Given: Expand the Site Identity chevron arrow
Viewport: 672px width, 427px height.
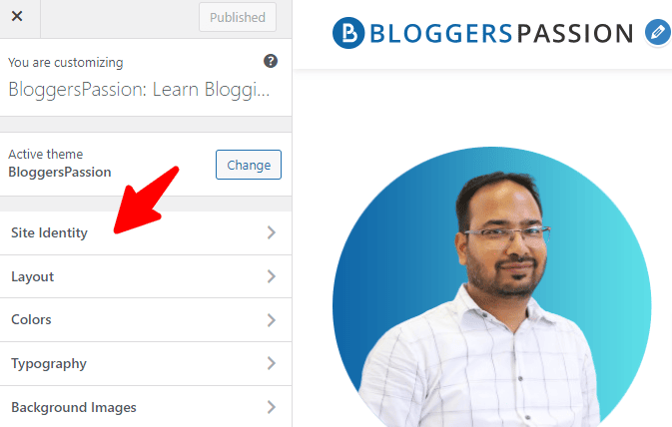Looking at the screenshot, I should [x=272, y=232].
